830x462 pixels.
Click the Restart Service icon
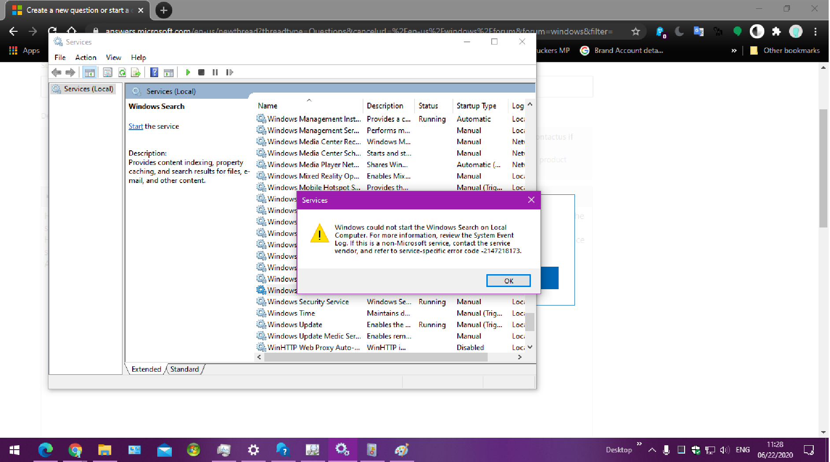click(x=230, y=72)
